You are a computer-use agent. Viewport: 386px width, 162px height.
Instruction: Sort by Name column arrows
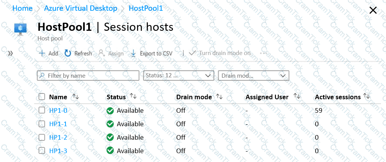point(76,97)
